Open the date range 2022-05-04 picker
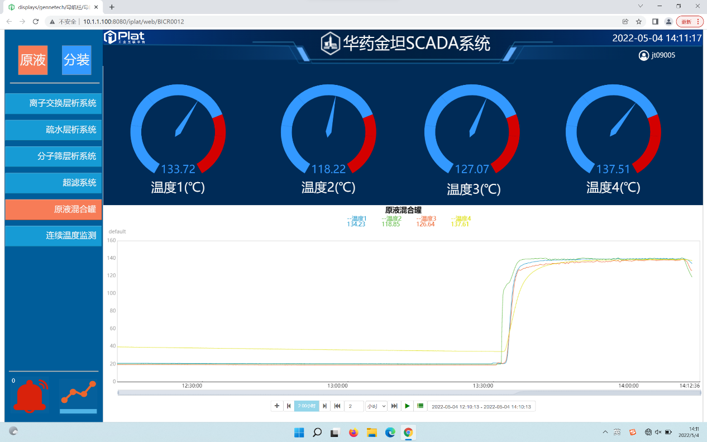The width and height of the screenshot is (707, 442). pos(481,406)
